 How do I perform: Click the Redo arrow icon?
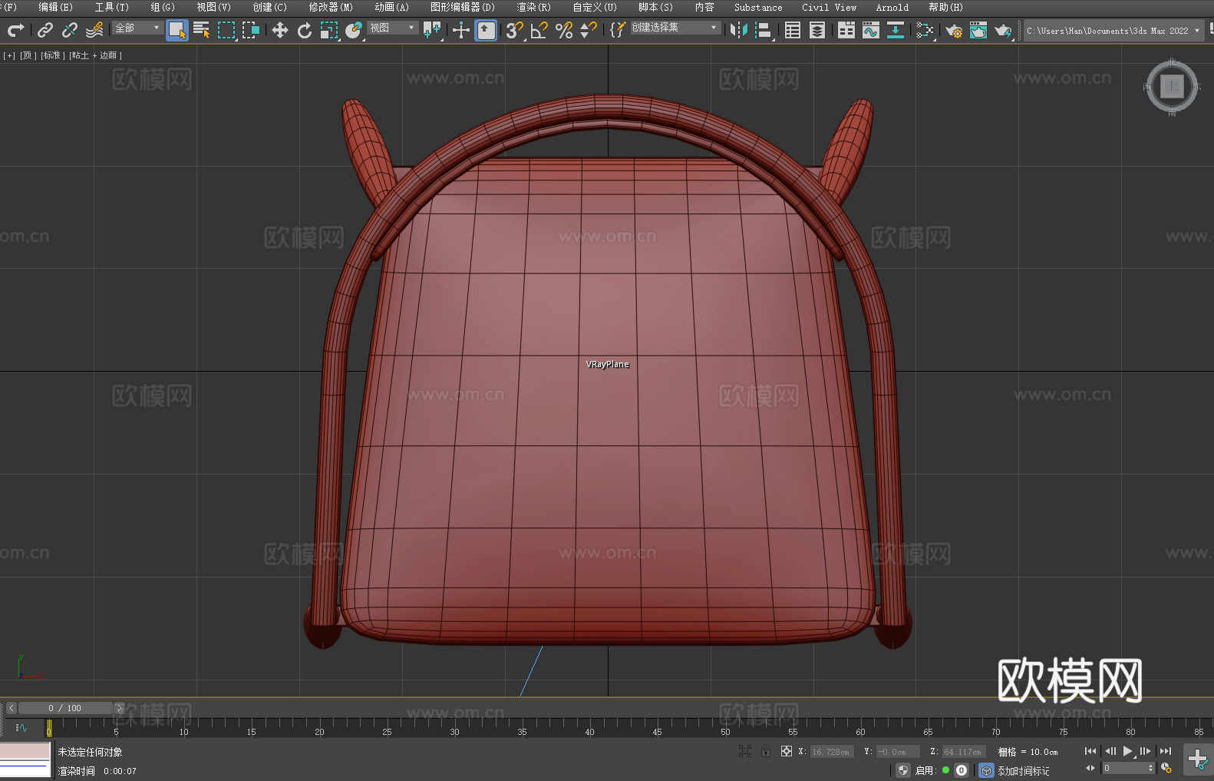coord(15,30)
